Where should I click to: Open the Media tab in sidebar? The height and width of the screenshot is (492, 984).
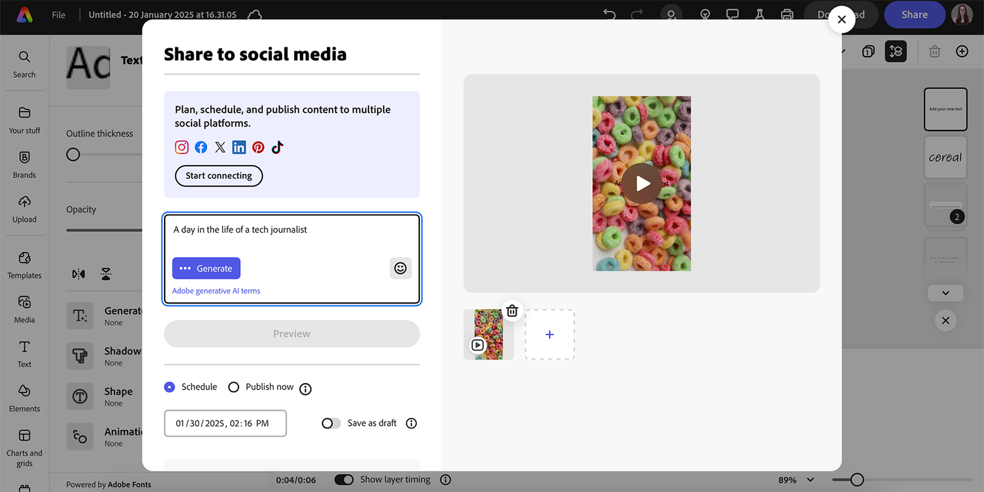coord(24,309)
